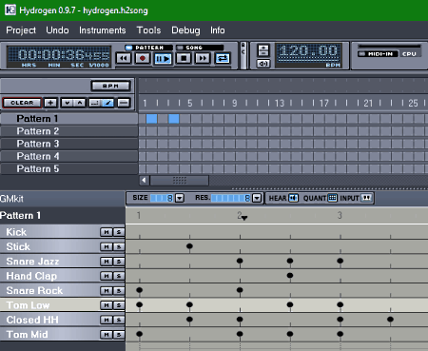The width and height of the screenshot is (428, 351).
Task: Fast forward with the double-arrow button
Action: click(203, 58)
